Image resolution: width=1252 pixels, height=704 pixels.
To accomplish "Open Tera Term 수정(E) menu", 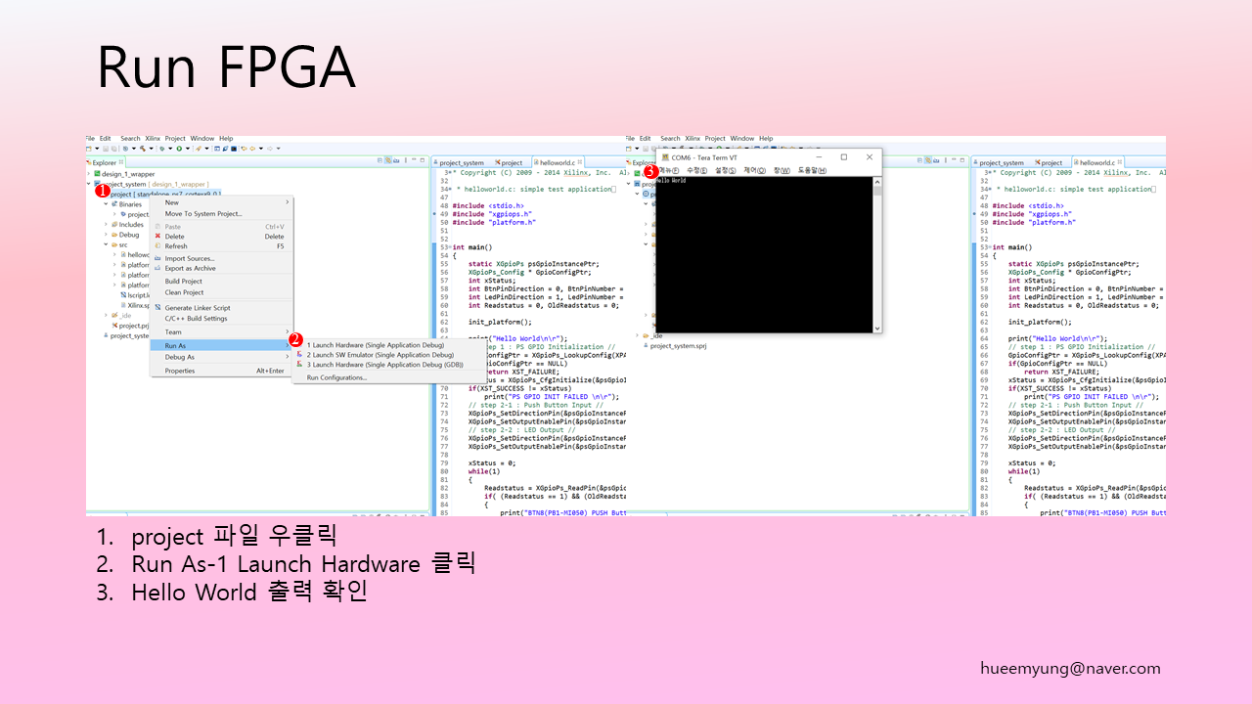I will click(696, 170).
